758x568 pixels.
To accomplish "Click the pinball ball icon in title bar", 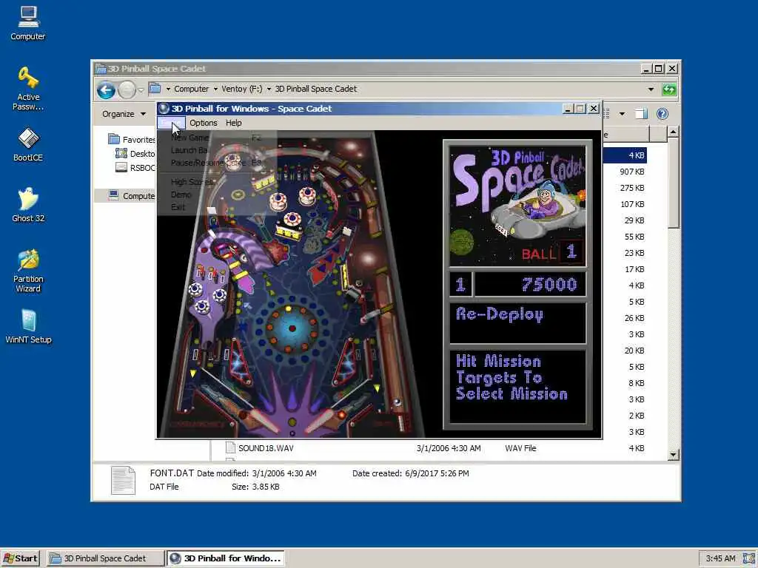I will (164, 109).
